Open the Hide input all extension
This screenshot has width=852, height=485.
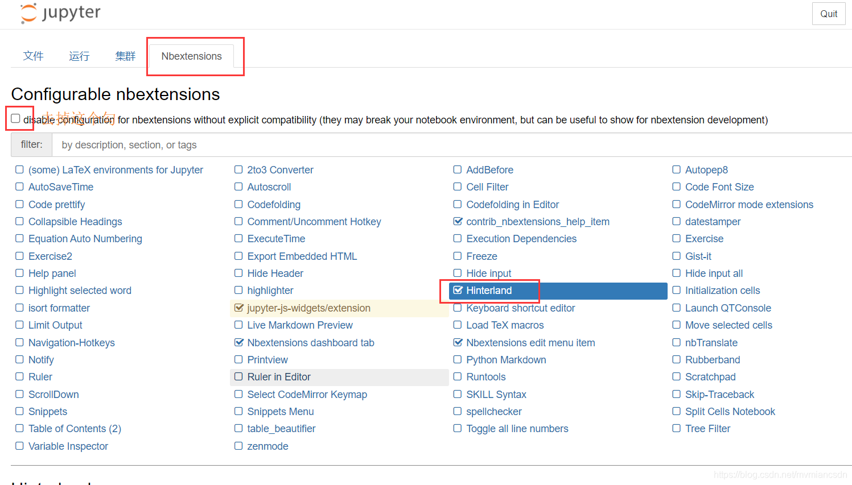(714, 273)
